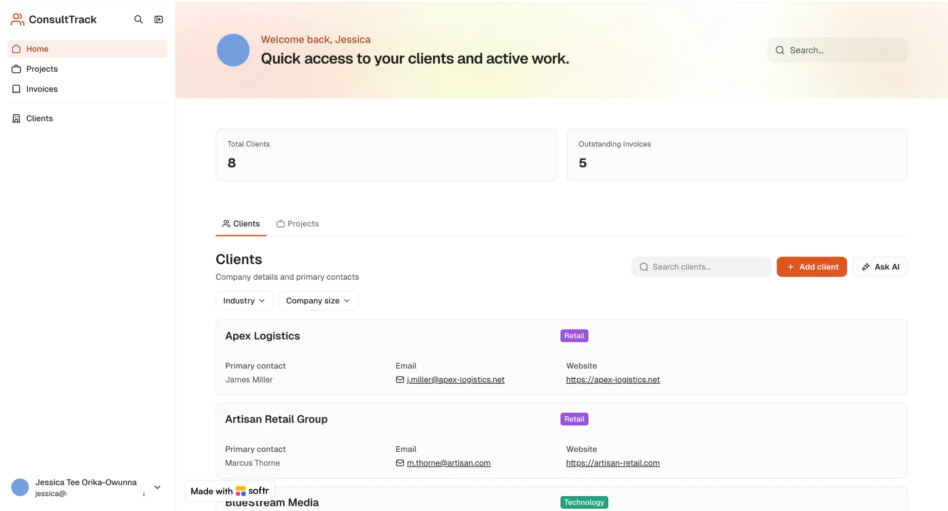Open Clients in sidebar
The height and width of the screenshot is (511, 948).
(87, 118)
